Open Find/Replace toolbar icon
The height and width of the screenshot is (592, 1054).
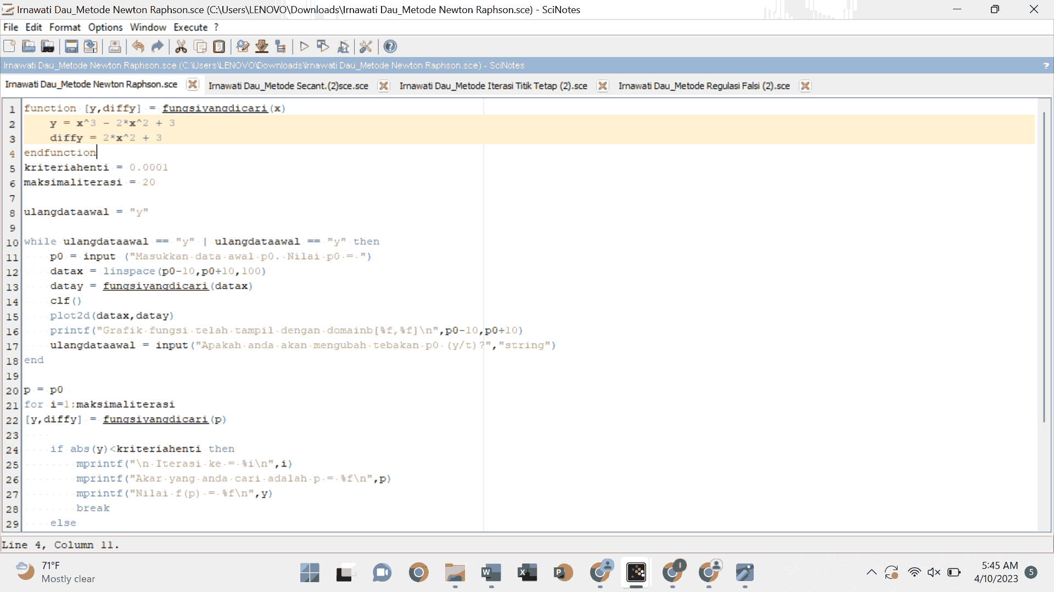pyautogui.click(x=243, y=47)
